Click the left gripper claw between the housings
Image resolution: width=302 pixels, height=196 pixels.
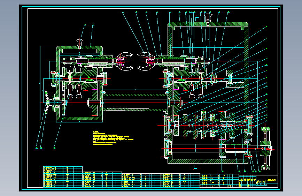pos(124,61)
